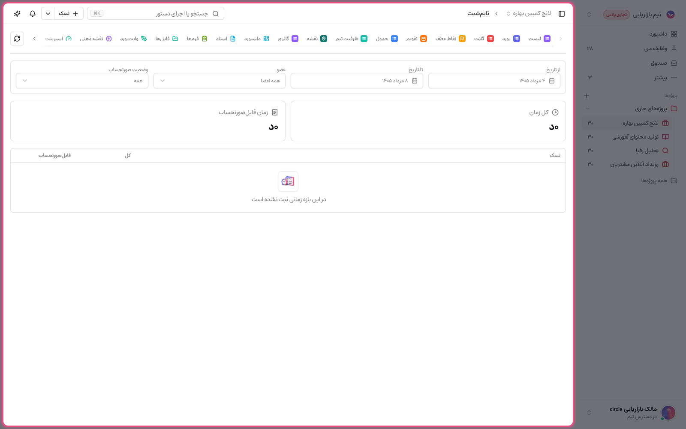
Task: Switch to the نقشه ذهنی tab
Action: click(96, 39)
